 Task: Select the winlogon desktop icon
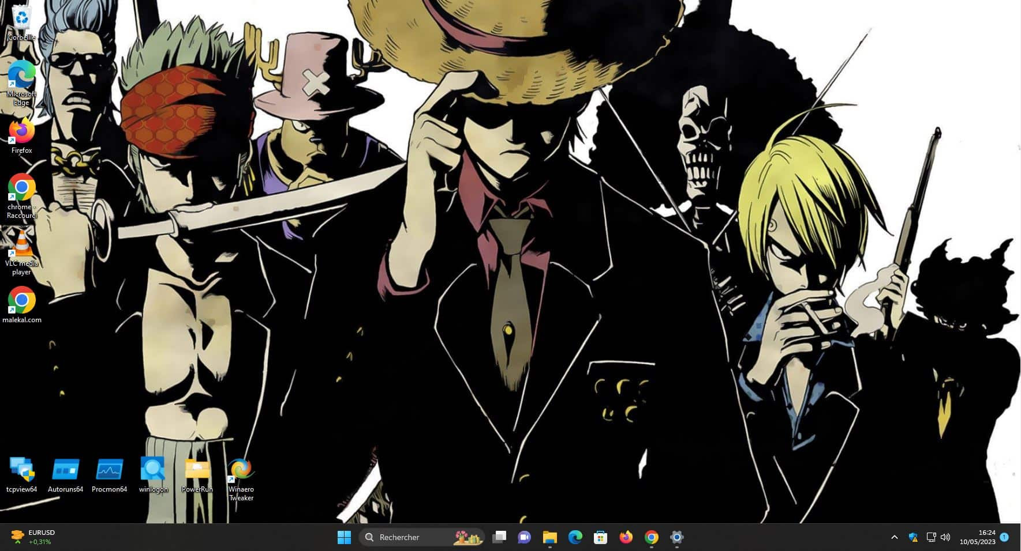point(153,475)
